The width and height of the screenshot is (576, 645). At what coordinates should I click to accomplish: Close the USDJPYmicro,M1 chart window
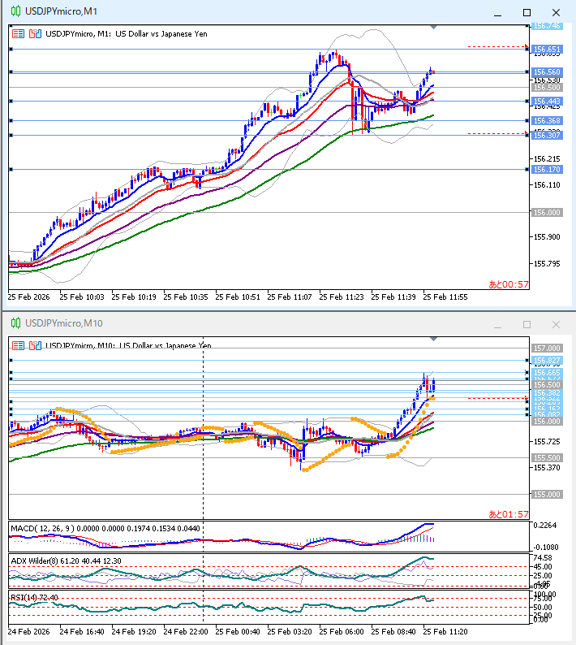point(555,12)
